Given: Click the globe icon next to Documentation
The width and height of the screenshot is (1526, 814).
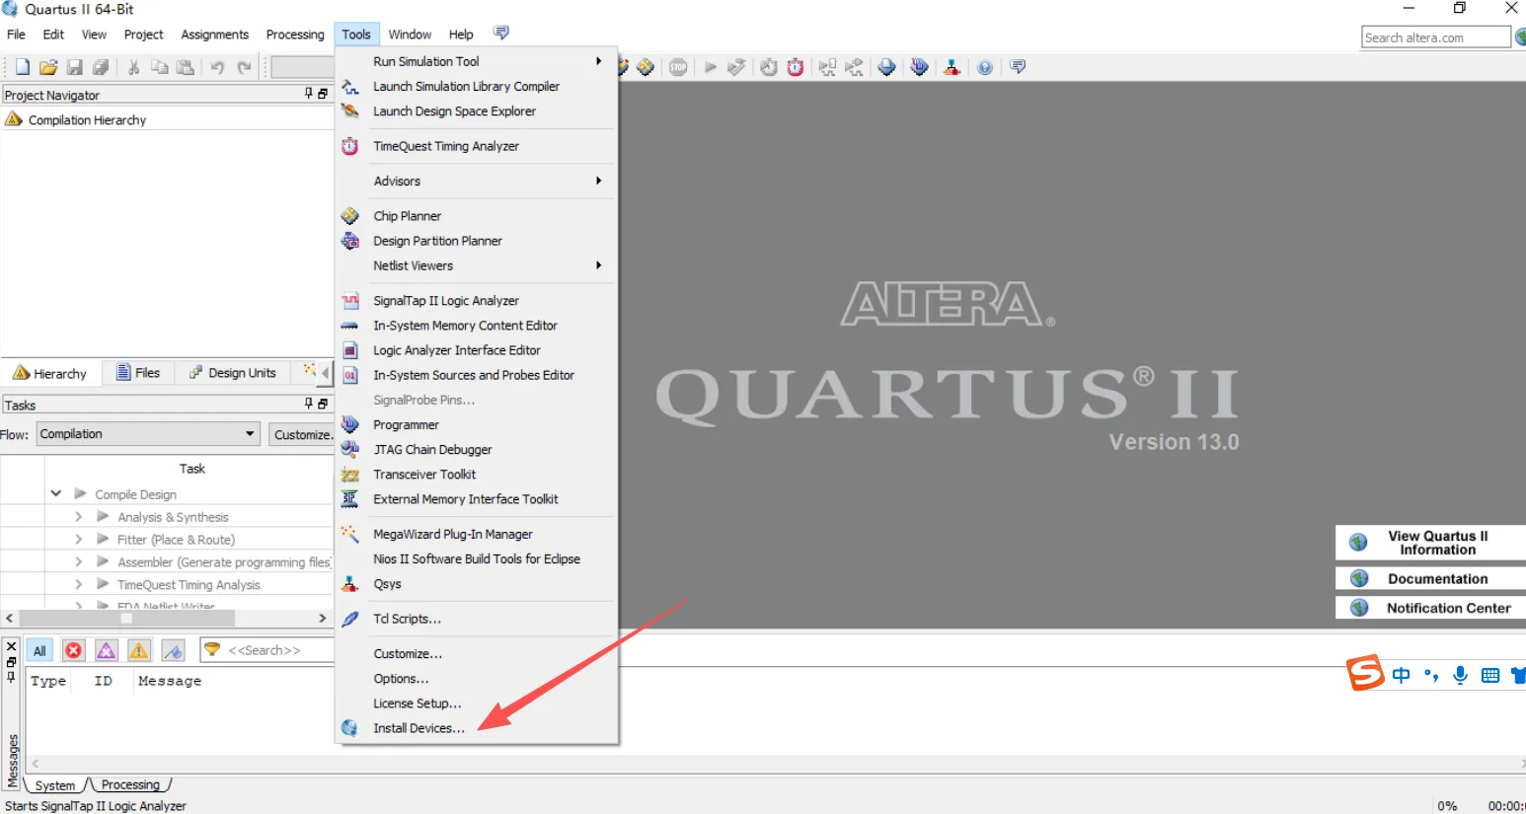Looking at the screenshot, I should (1359, 578).
